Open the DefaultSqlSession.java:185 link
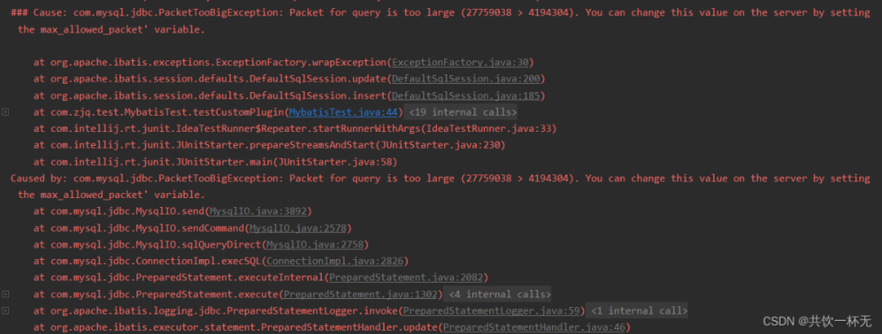The height and width of the screenshot is (334, 882). (465, 95)
